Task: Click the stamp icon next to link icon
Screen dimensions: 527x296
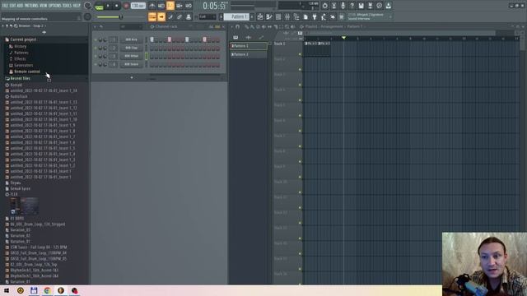Action: coord(189,16)
